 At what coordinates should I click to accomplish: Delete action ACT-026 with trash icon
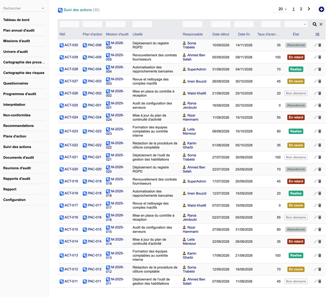(320, 93)
